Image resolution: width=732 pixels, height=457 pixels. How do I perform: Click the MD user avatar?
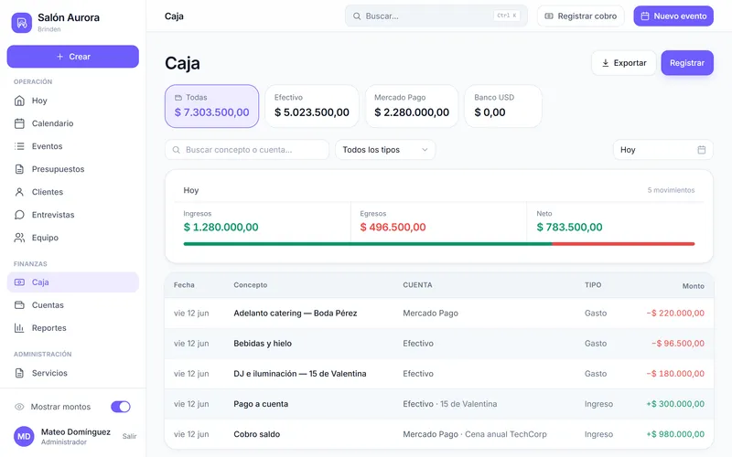coord(24,437)
